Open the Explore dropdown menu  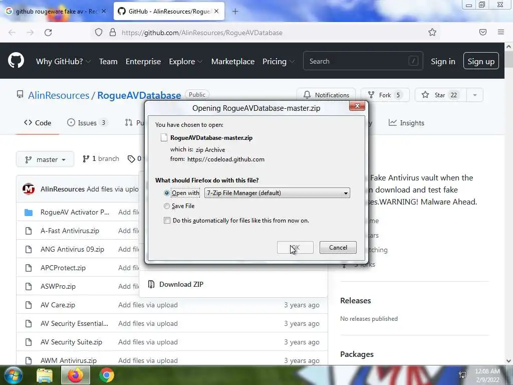[185, 61]
